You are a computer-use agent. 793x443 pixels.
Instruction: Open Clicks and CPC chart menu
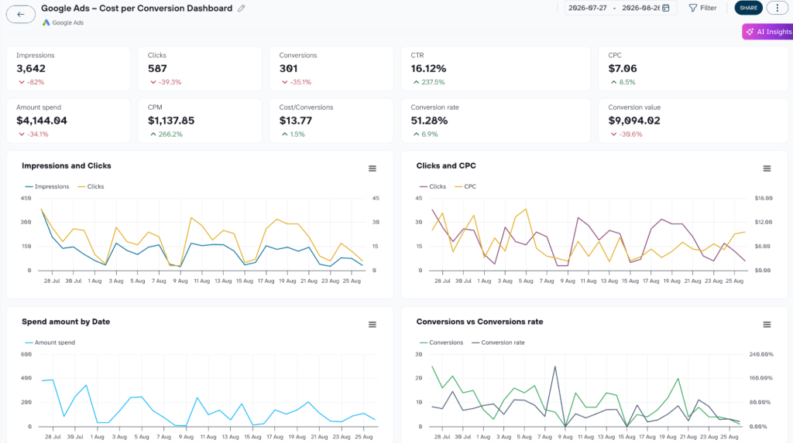tap(767, 169)
